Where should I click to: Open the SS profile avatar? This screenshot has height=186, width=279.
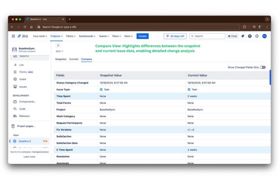click(264, 36)
